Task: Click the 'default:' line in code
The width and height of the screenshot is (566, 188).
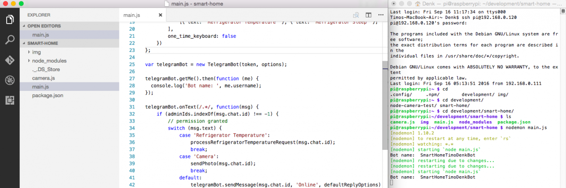Action: [190, 177]
